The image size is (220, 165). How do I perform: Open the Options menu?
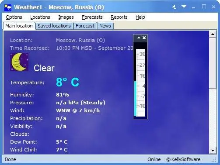[x=14, y=17]
